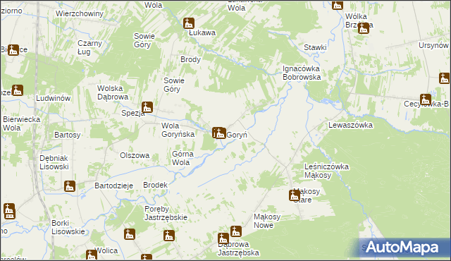Image resolution: width=451 pixels, height=261 pixels.
Task: Click the Ludwinów village label
Action: pos(54,98)
